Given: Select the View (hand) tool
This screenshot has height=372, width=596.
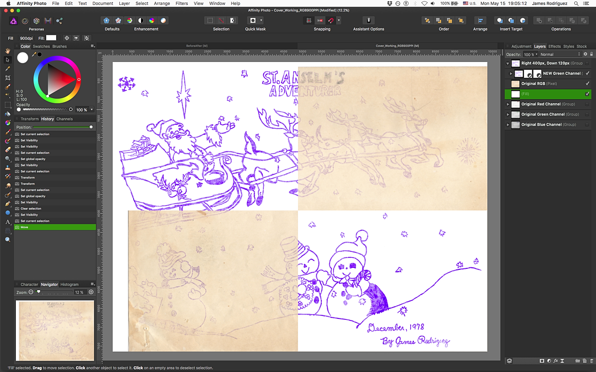Looking at the screenshot, I should 7,51.
